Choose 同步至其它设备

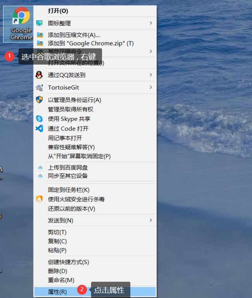coord(95,176)
